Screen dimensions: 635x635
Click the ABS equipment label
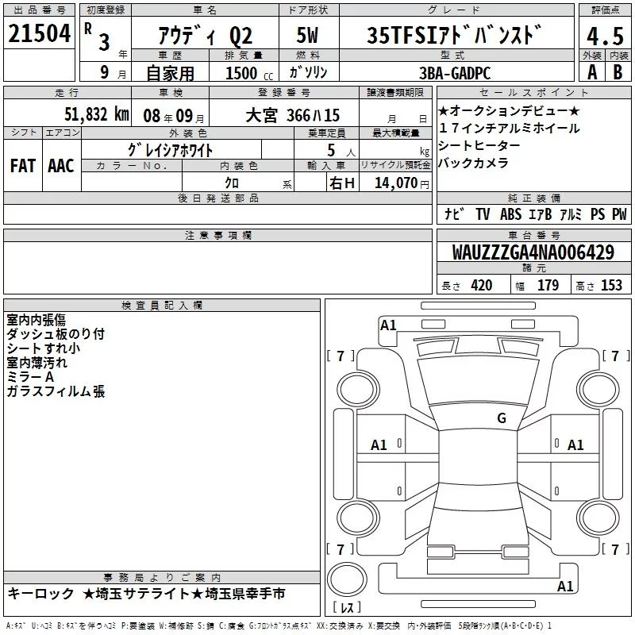[x=510, y=214]
